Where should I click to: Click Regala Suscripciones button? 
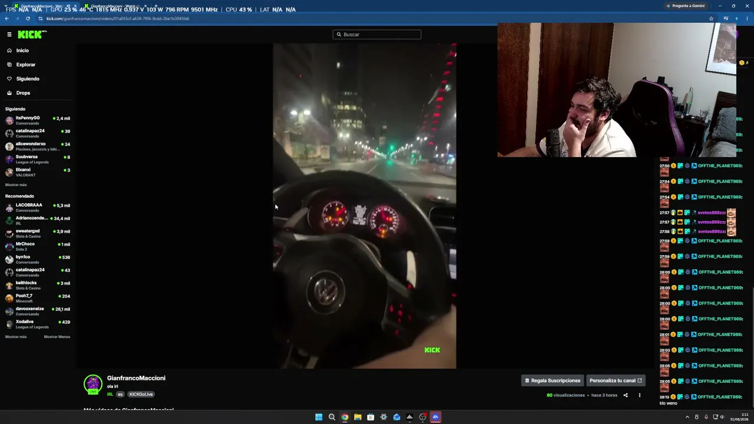click(x=553, y=380)
